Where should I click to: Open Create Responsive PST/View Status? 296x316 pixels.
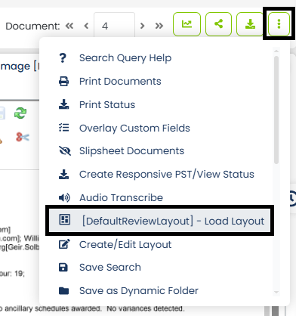[x=167, y=175]
